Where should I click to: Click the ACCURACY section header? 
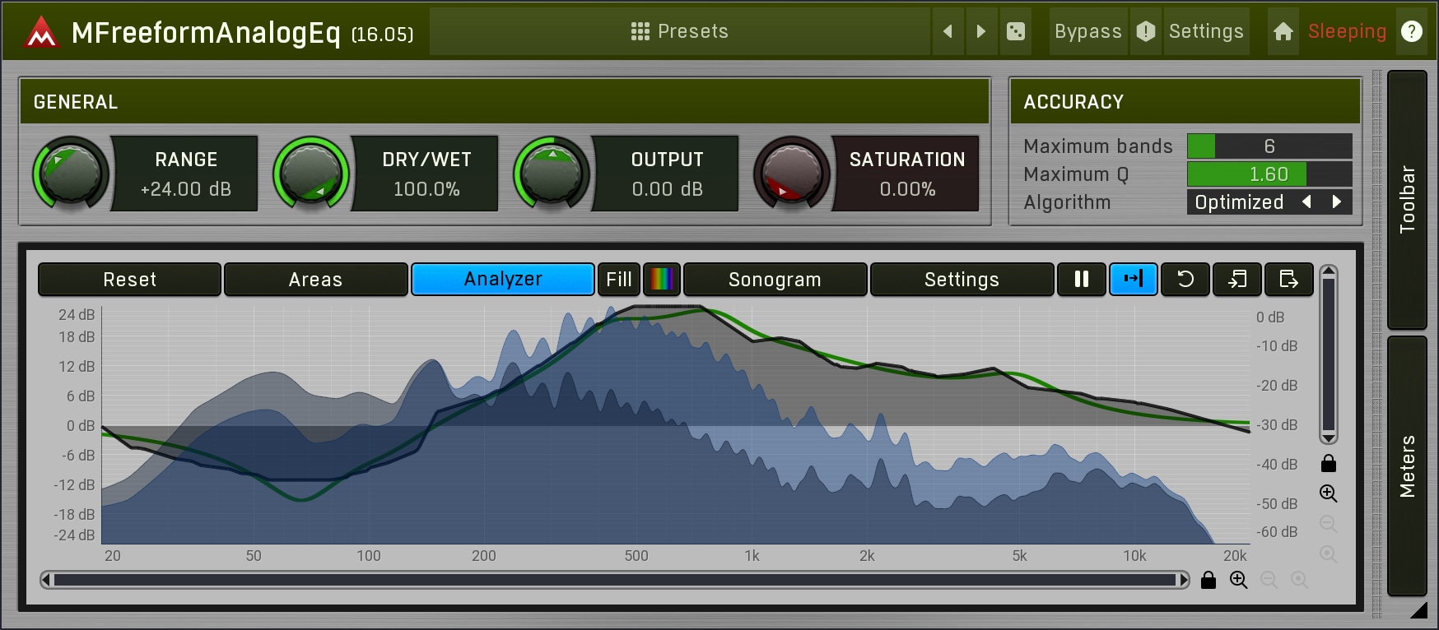tap(1185, 102)
